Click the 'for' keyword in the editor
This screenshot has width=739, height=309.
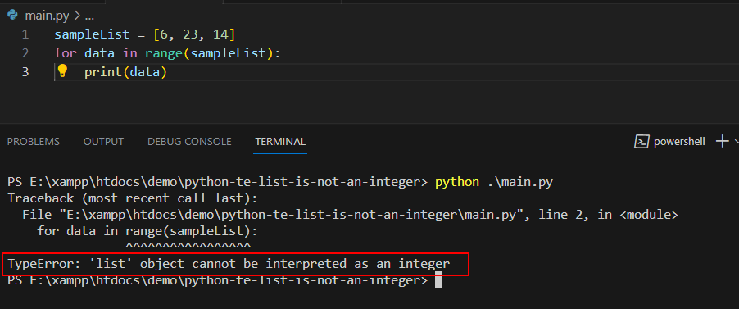[x=66, y=53]
